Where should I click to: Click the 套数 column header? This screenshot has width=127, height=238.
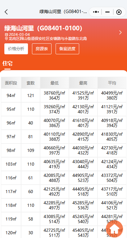30,83
